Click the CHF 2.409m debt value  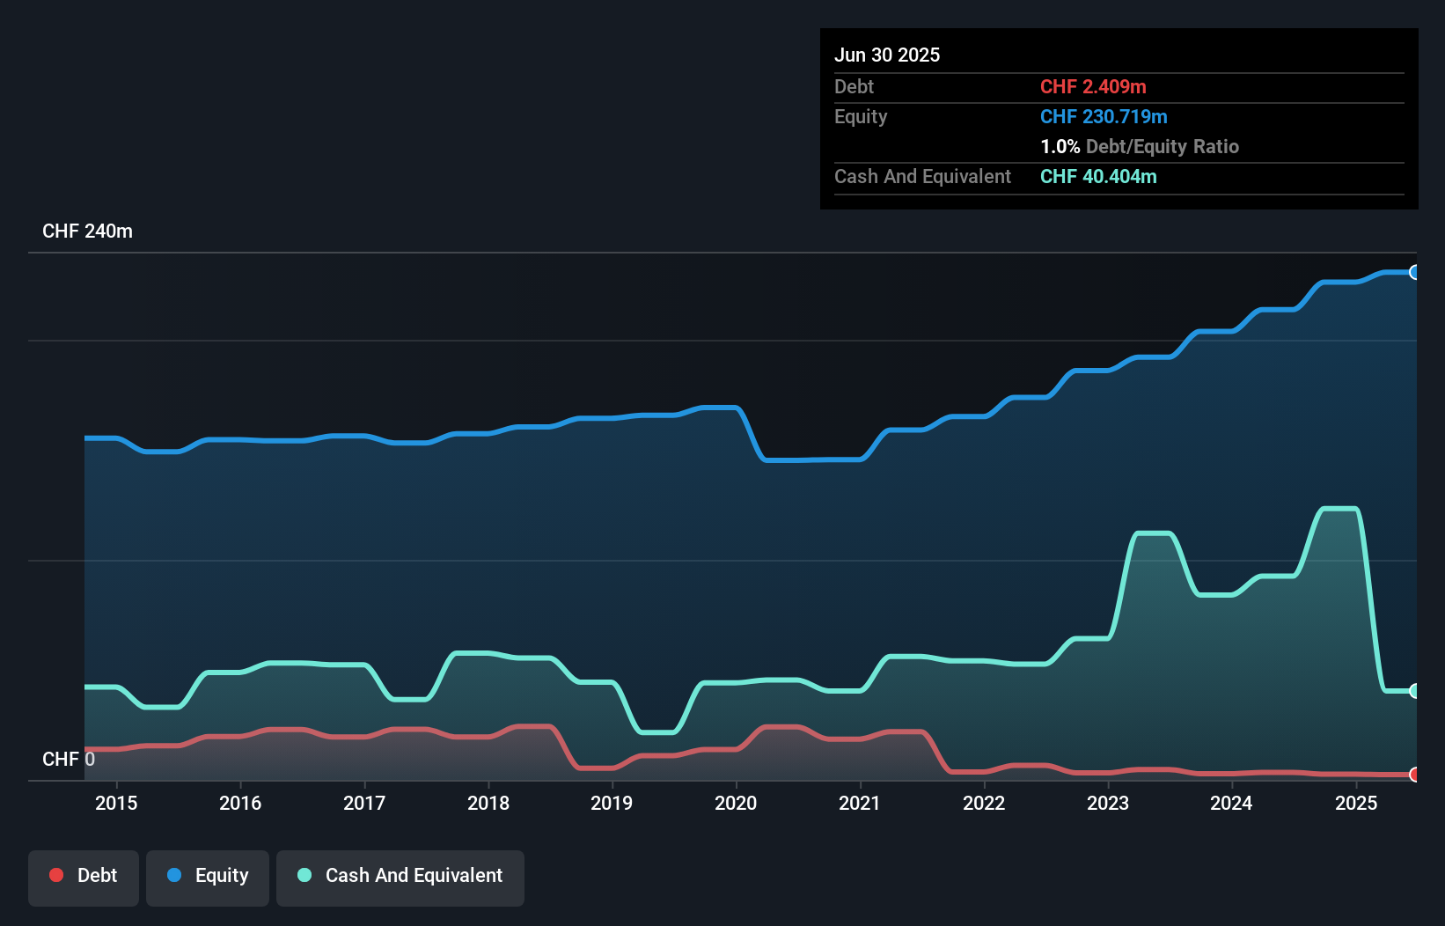coord(1093,86)
